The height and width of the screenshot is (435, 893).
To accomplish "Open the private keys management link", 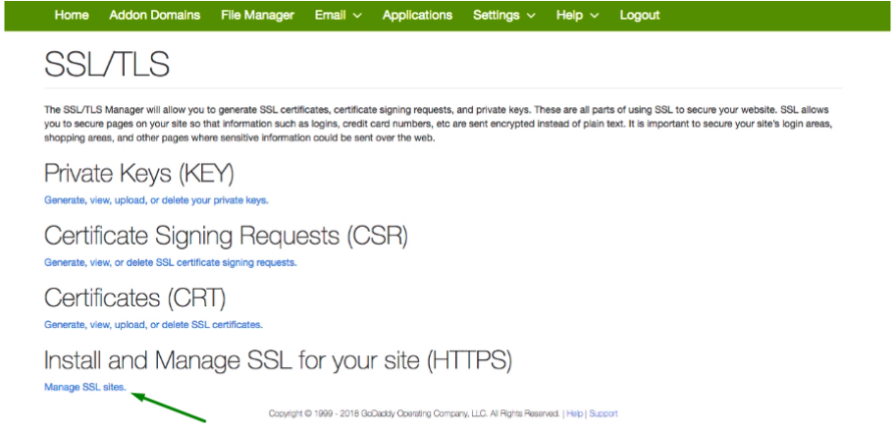I will [x=156, y=200].
